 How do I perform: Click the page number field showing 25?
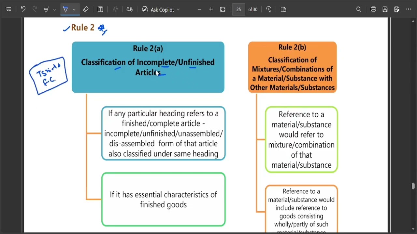click(x=239, y=9)
